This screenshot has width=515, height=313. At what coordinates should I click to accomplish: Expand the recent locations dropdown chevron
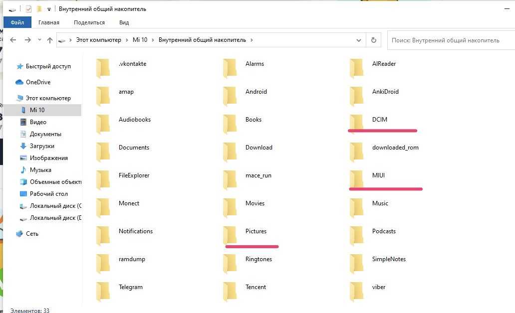[39, 40]
